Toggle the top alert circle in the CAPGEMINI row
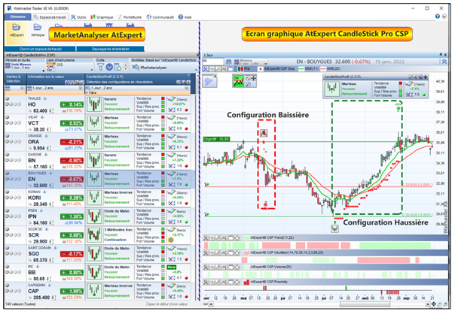The height and width of the screenshot is (311, 452). [x=8, y=285]
